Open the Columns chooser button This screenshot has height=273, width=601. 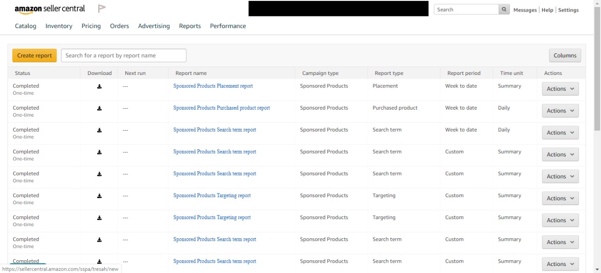565,55
